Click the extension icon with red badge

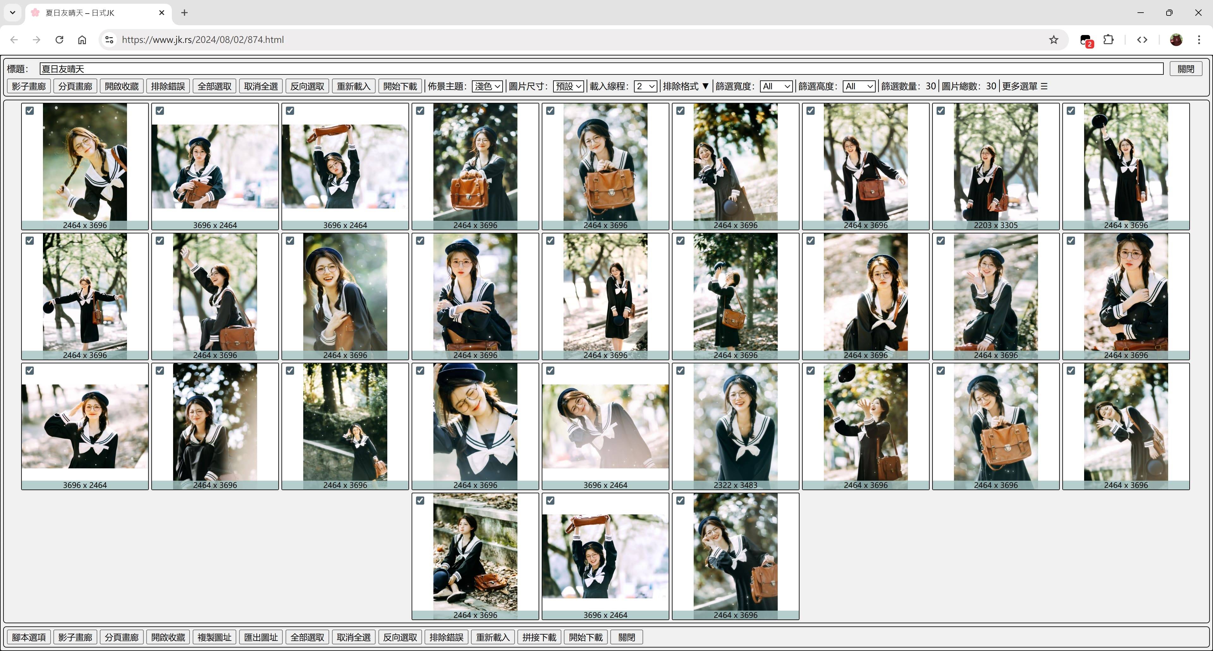[x=1085, y=40]
